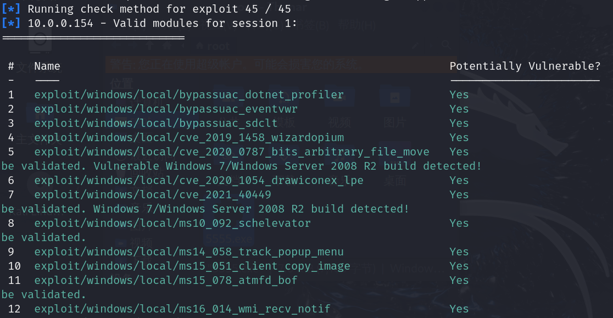Click the "Name" column header
The width and height of the screenshot is (613, 318).
click(x=47, y=66)
